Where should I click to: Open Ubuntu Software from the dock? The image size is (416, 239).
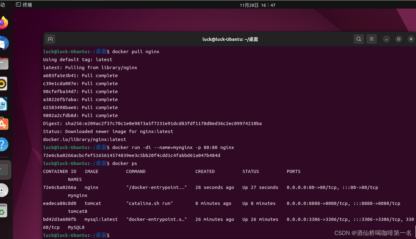3,124
